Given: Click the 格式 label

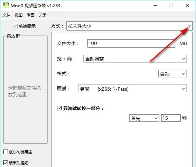Looking at the screenshot, I should coord(63,74).
